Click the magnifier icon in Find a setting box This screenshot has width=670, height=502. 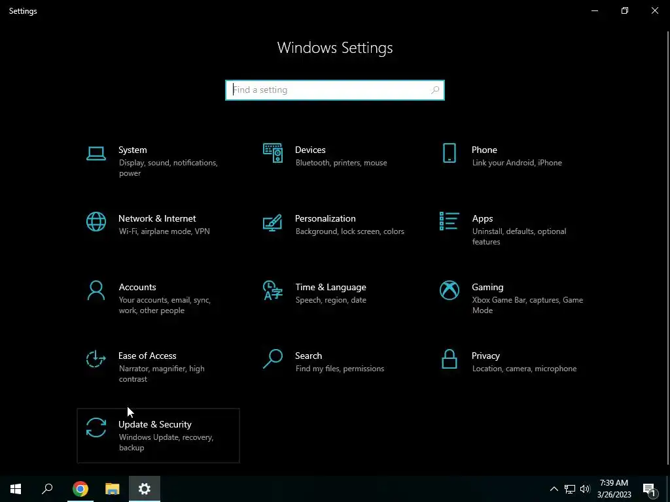pos(435,90)
